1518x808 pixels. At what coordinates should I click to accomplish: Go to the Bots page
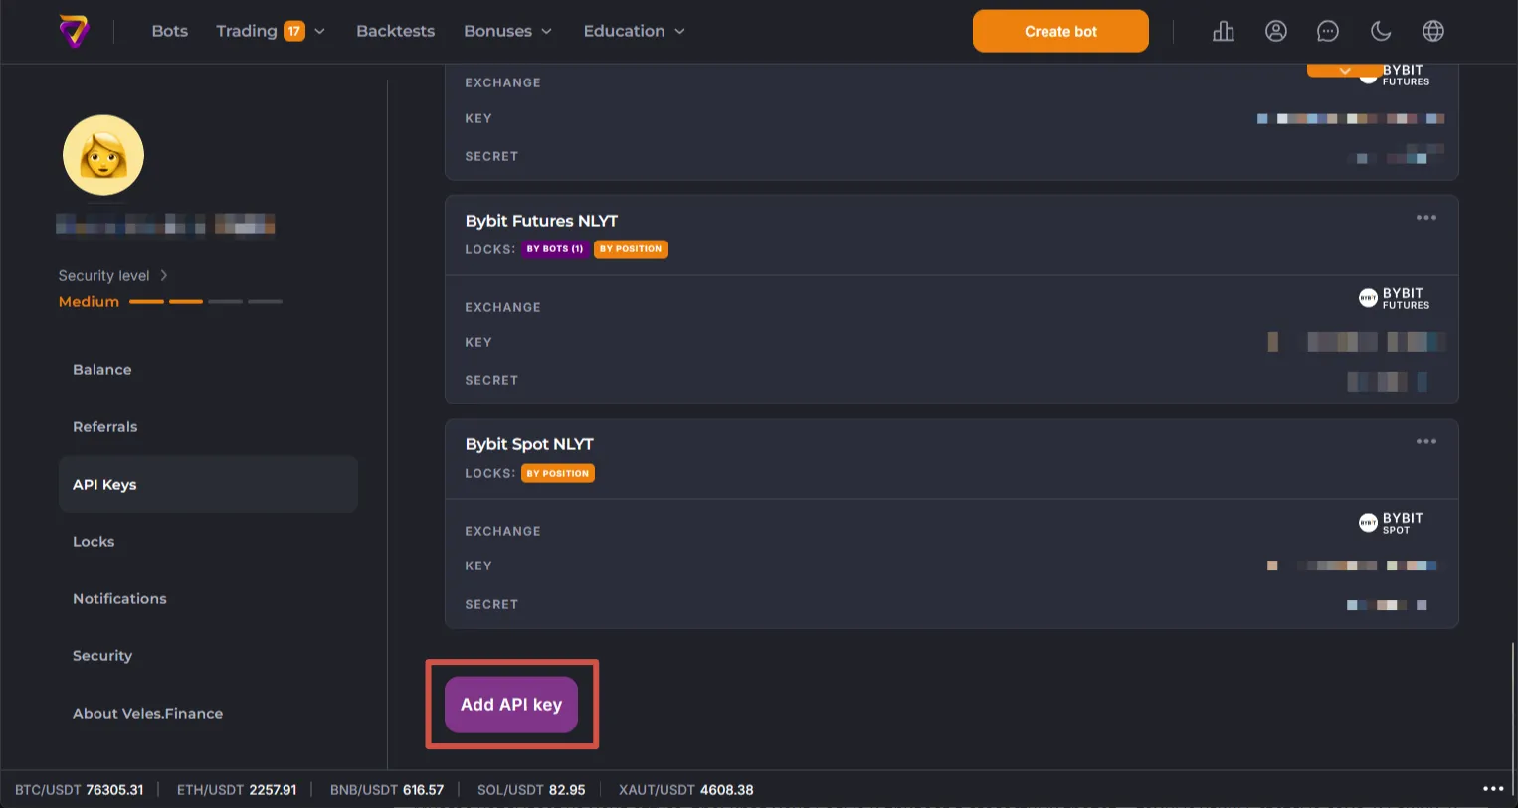coord(169,31)
